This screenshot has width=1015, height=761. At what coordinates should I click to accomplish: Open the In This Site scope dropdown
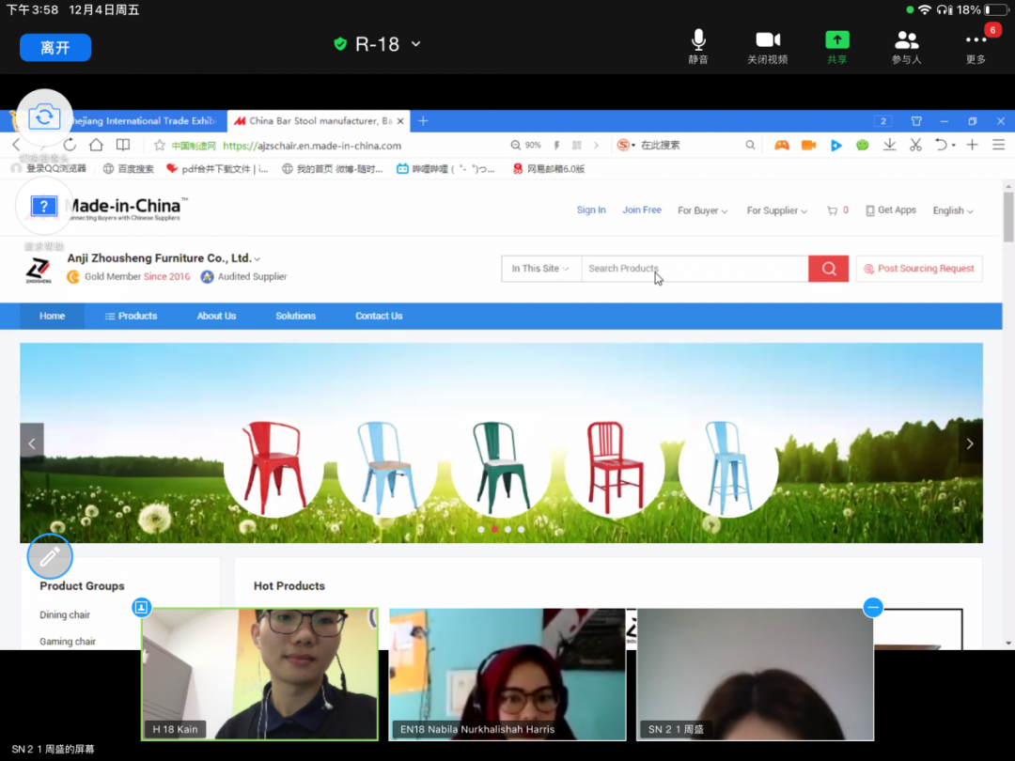click(x=539, y=269)
